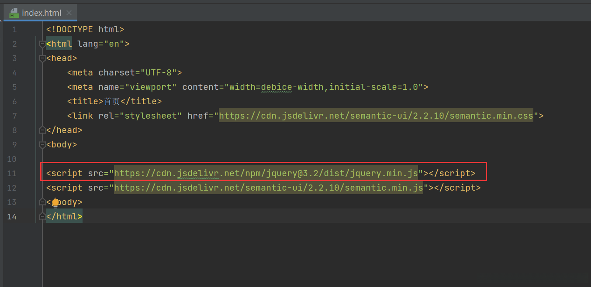This screenshot has width=591, height=287.
Task: Click the misspelled word debice-width
Action: [x=292, y=87]
